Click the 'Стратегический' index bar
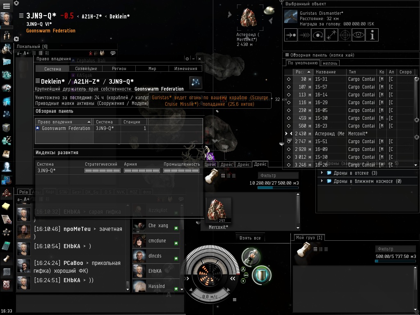The height and width of the screenshot is (315, 420). pyautogui.click(x=102, y=171)
